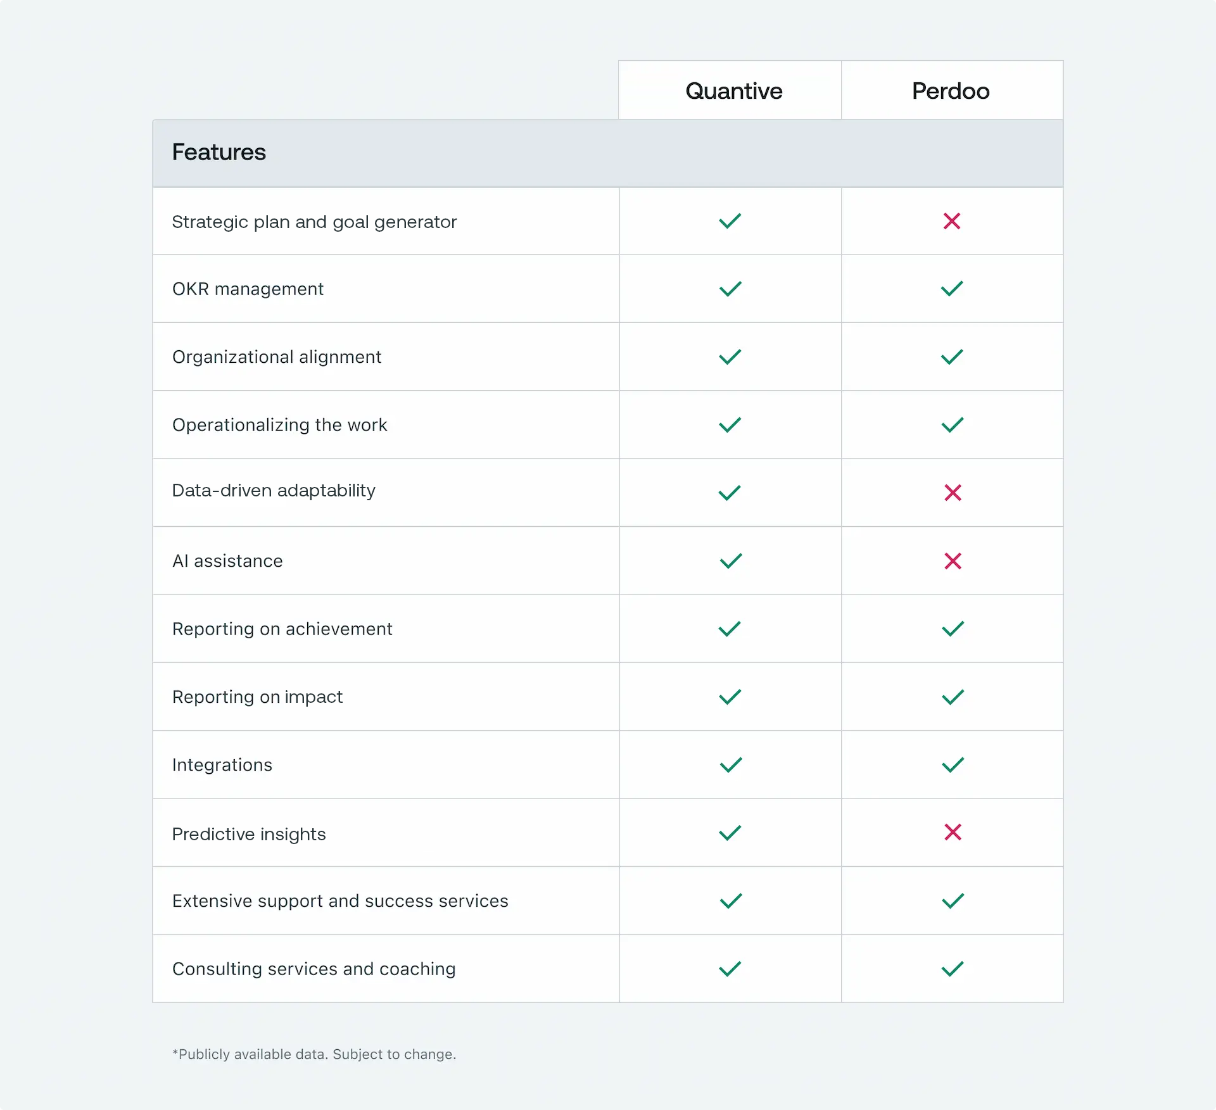Click Perdoo's checkmark for OKR management

pyautogui.click(x=951, y=289)
